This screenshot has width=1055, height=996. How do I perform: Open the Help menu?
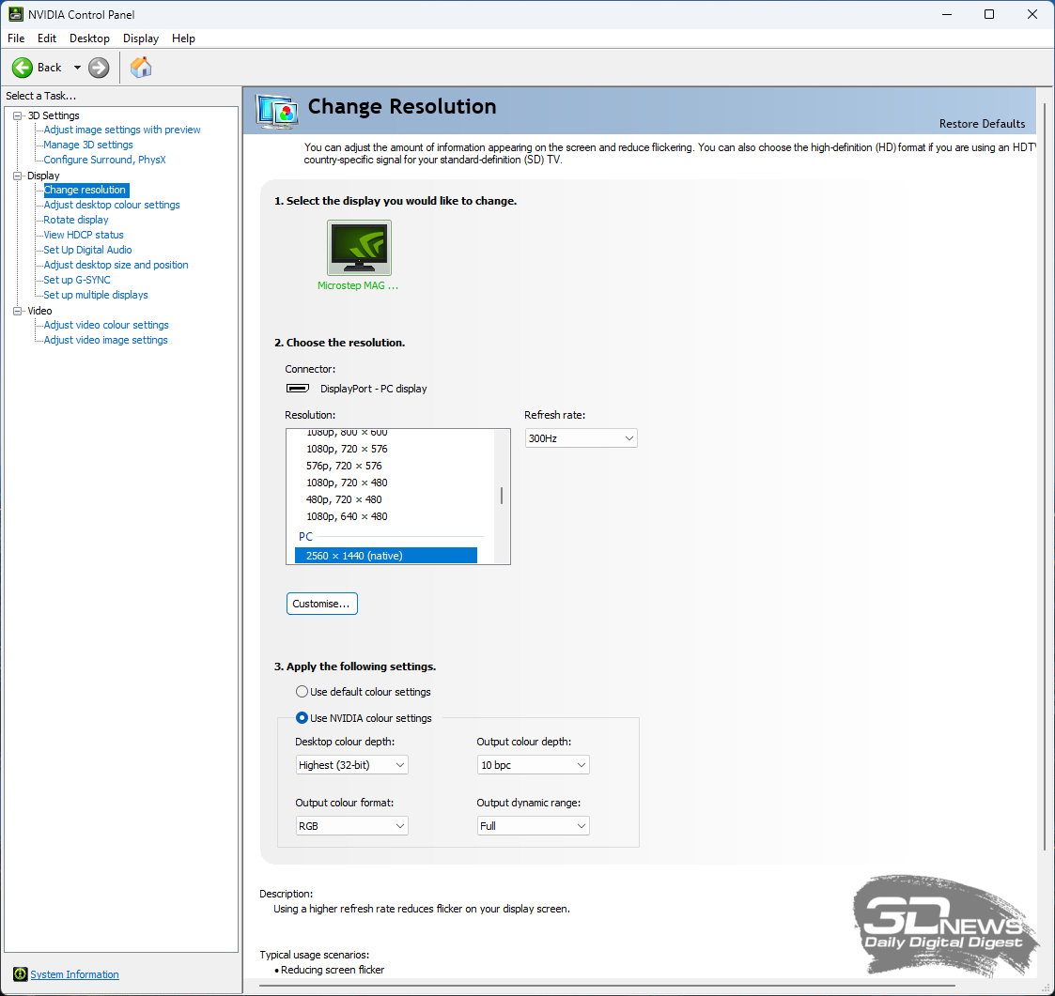[183, 38]
